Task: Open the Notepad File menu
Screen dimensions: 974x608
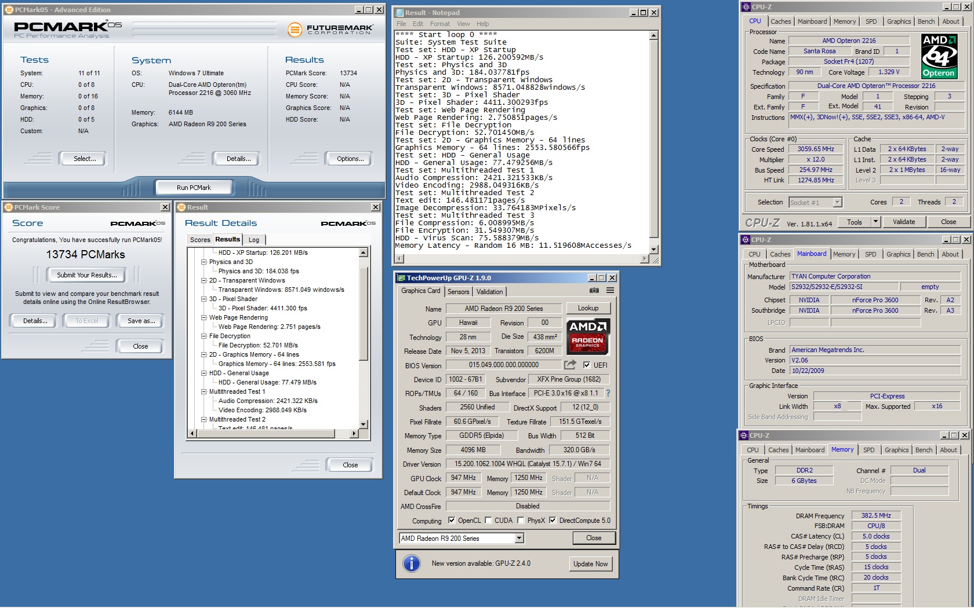Action: point(401,24)
